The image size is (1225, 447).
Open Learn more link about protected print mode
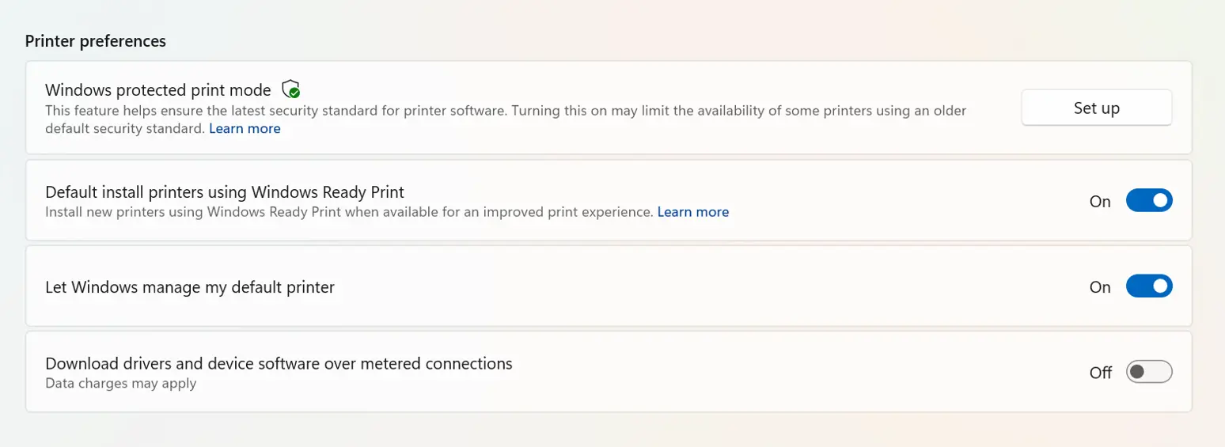pyautogui.click(x=245, y=128)
